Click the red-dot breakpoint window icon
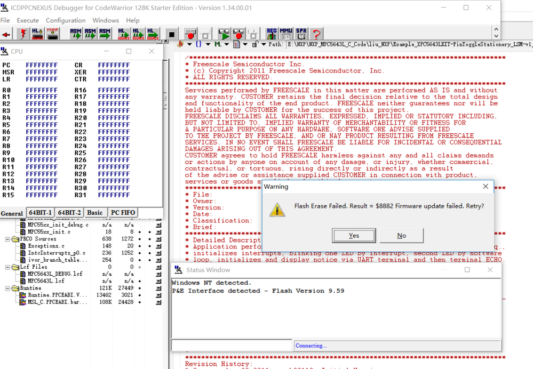Image resolution: width=533 pixels, height=369 pixels. 190,34
